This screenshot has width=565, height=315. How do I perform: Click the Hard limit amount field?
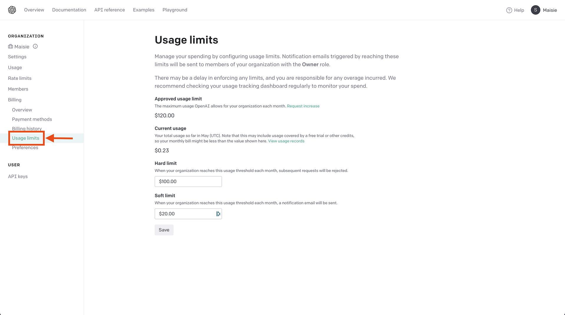click(x=188, y=181)
